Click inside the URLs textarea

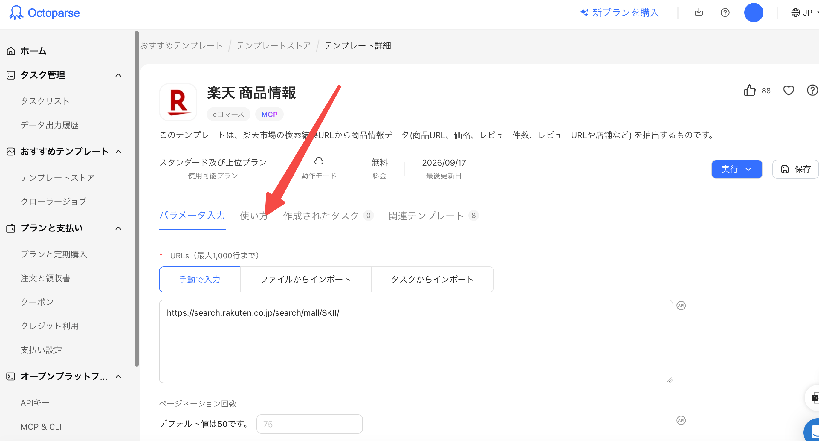click(x=416, y=341)
